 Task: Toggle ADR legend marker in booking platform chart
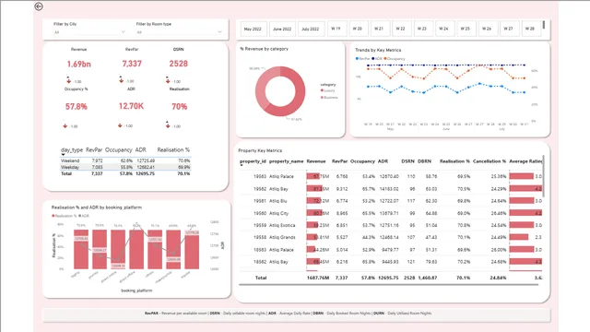pyautogui.click(x=80, y=216)
